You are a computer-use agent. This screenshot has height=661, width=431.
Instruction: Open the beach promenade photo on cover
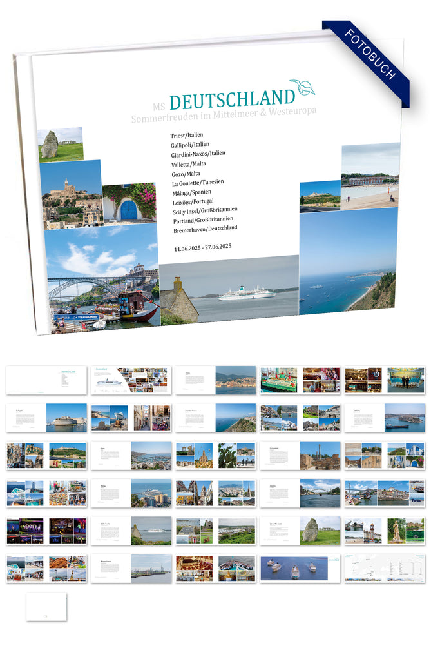pyautogui.click(x=370, y=176)
